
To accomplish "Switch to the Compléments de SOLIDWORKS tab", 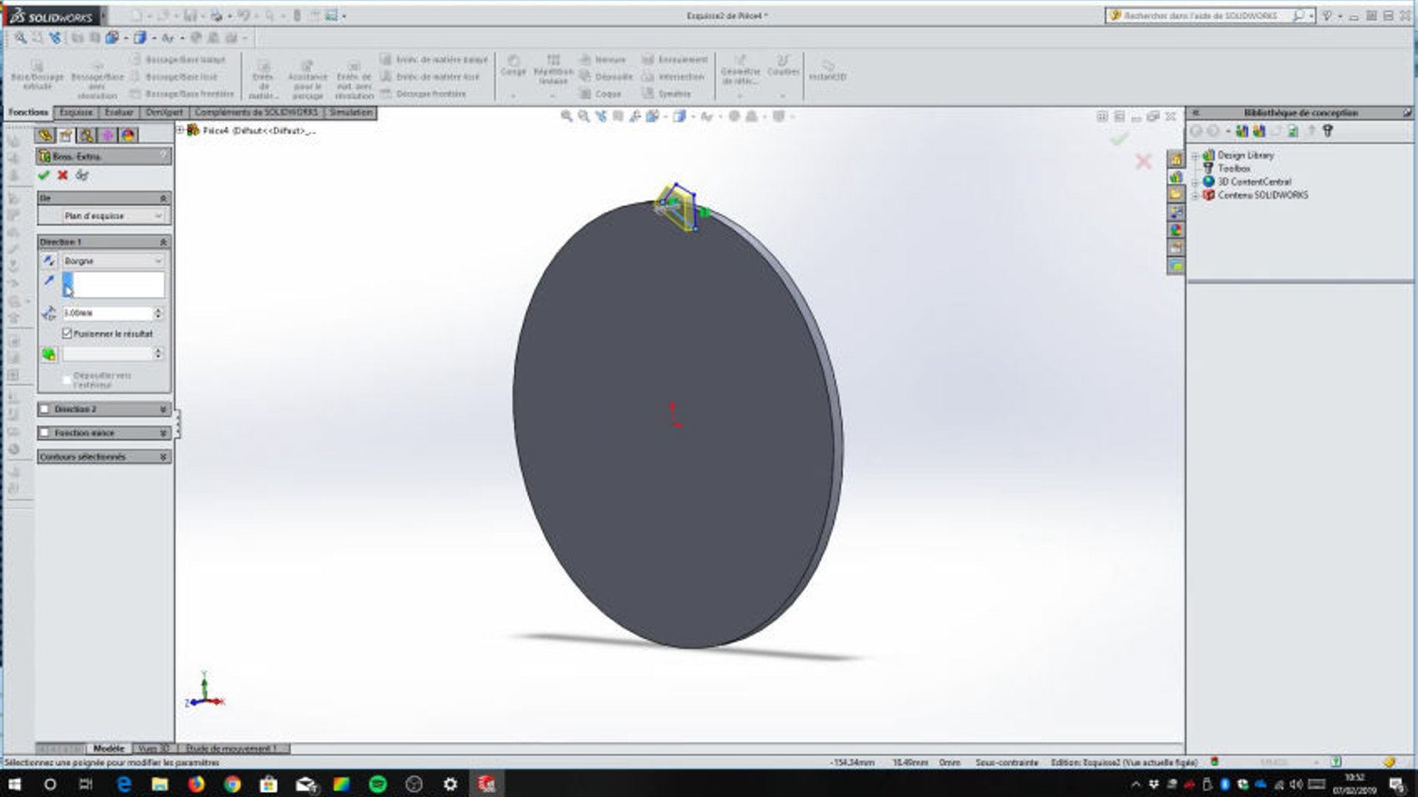I will coord(256,112).
